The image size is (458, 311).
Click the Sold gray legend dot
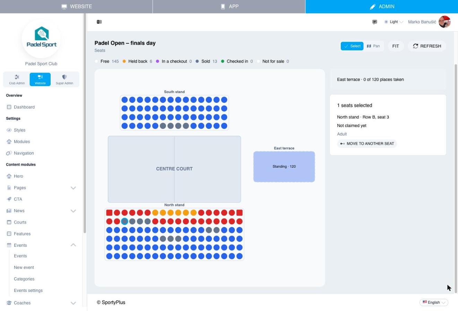coord(197,61)
